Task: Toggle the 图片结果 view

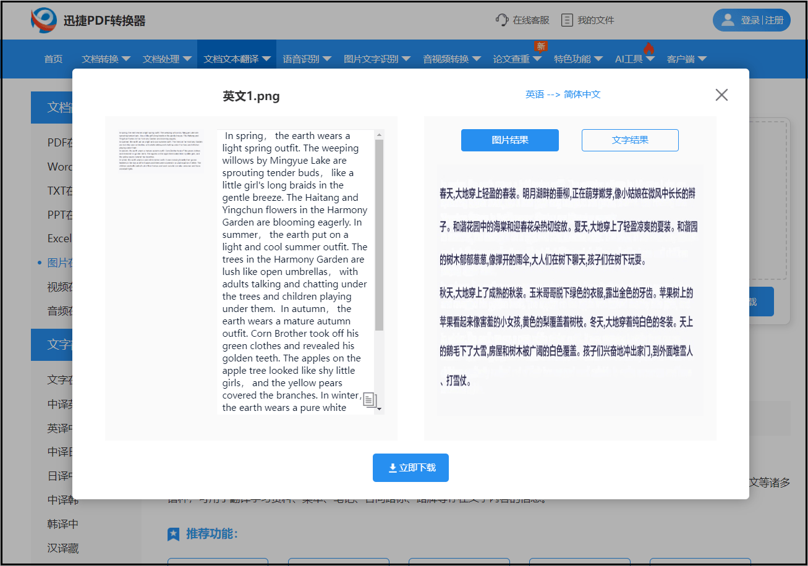Action: coord(509,140)
